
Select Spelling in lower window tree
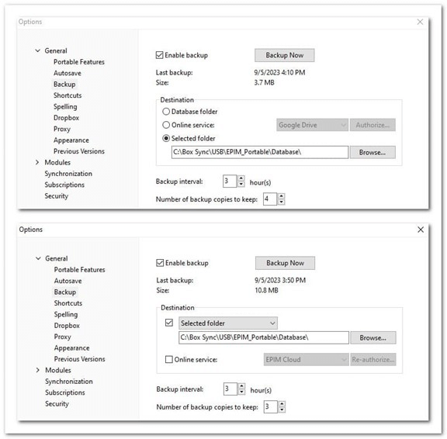coord(66,314)
